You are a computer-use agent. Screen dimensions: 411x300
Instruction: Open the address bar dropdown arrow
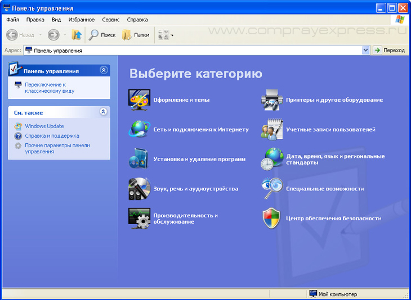(x=366, y=51)
